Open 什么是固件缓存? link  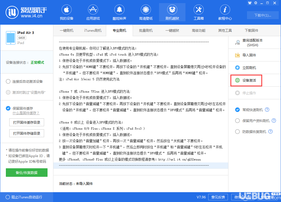(26, 113)
